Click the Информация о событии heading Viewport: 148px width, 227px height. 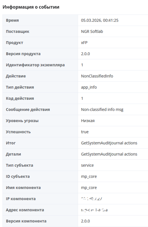[x=31, y=7]
